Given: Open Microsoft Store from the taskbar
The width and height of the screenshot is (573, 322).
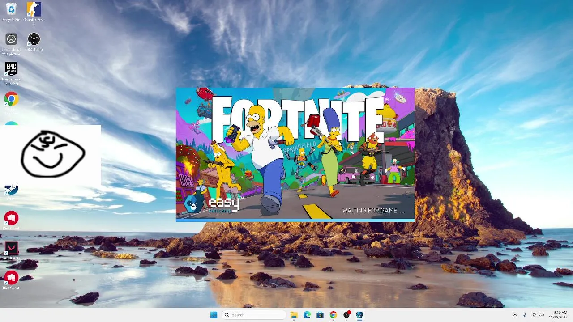Looking at the screenshot, I should pyautogui.click(x=320, y=315).
